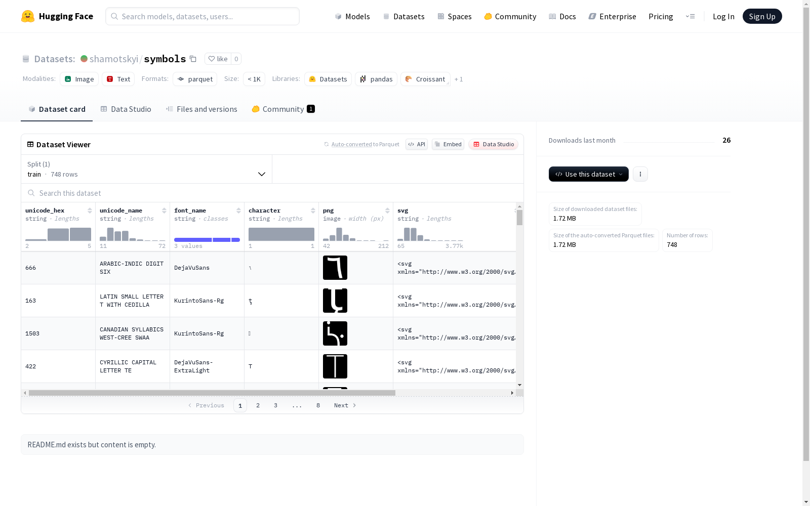Open the Use this dataset dropdown

(589, 174)
